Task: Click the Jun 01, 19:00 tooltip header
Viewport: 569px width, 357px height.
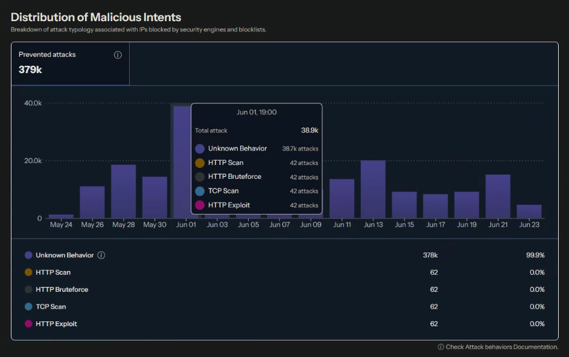Action: pos(256,112)
